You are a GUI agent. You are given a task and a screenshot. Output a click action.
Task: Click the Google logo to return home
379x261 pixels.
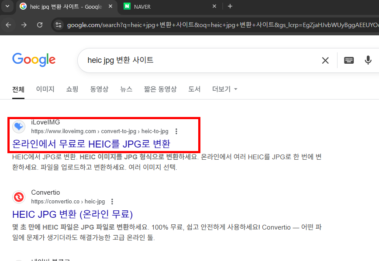34,60
